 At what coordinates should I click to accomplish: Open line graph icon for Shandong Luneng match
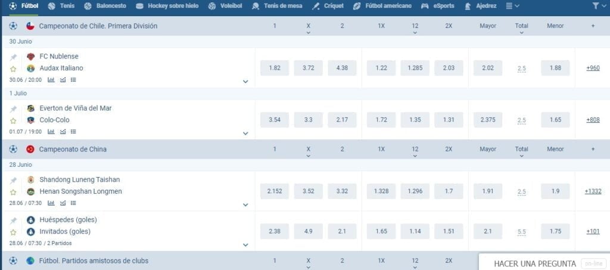pos(63,203)
